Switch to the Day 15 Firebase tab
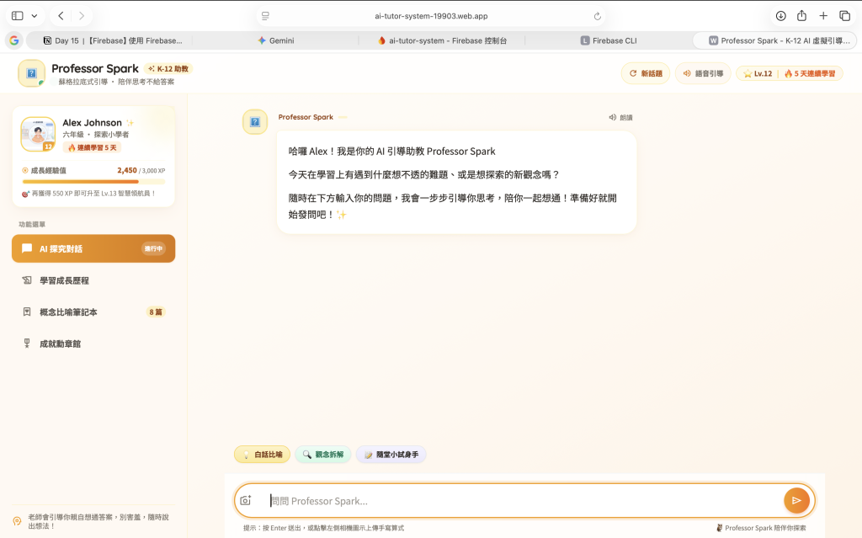The image size is (862, 538). (113, 40)
